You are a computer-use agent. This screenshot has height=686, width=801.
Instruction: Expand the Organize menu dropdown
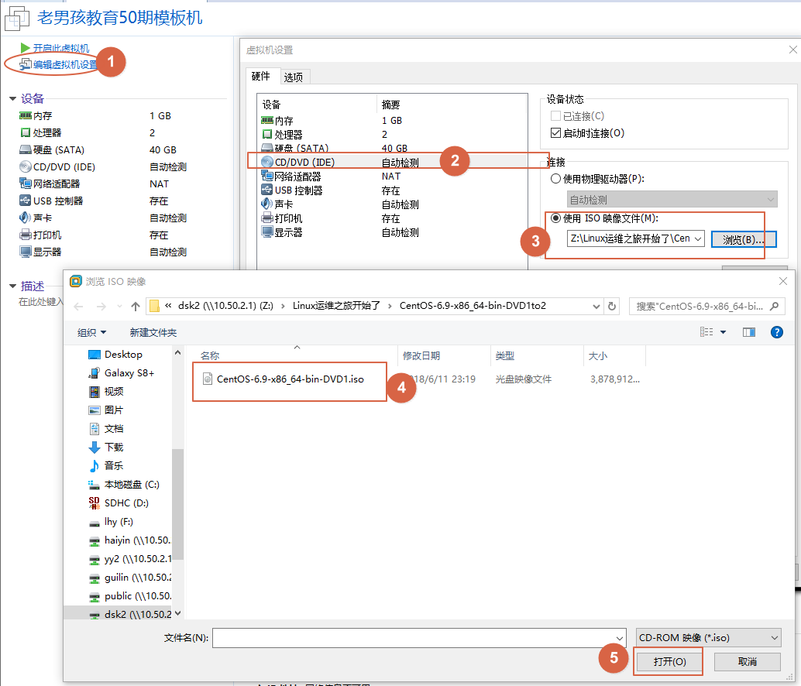[x=92, y=333]
